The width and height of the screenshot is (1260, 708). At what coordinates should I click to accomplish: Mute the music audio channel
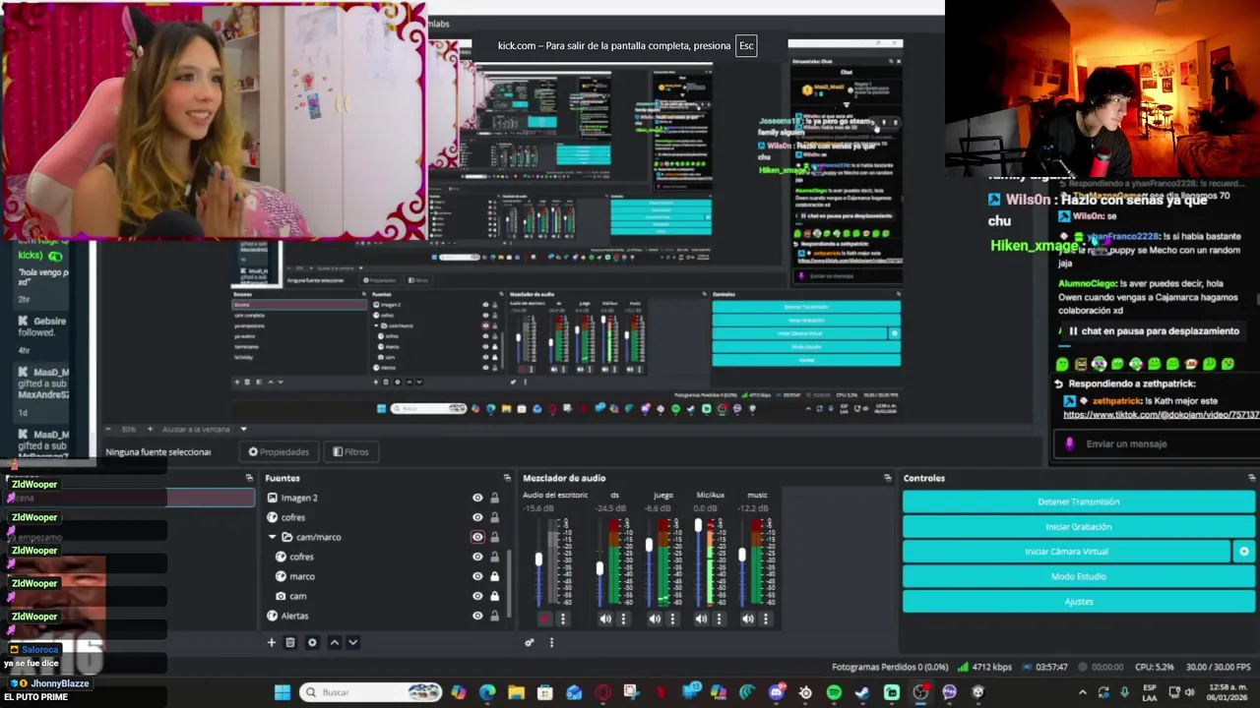pos(748,619)
